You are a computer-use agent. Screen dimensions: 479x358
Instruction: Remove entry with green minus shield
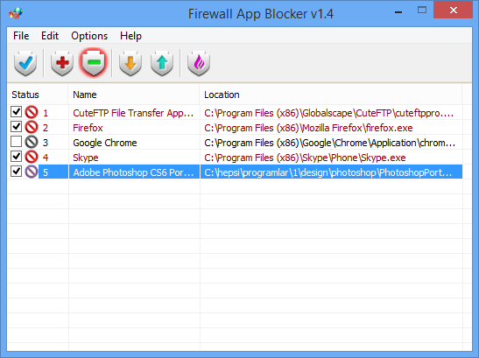94,63
